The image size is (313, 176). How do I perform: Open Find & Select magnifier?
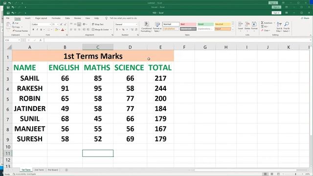coord(286,27)
